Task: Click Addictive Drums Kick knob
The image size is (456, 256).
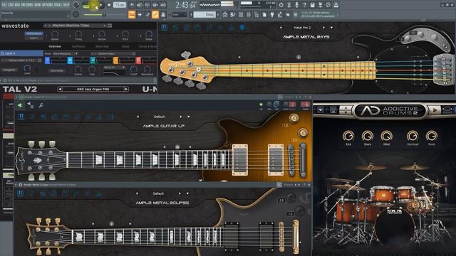Action: point(348,136)
